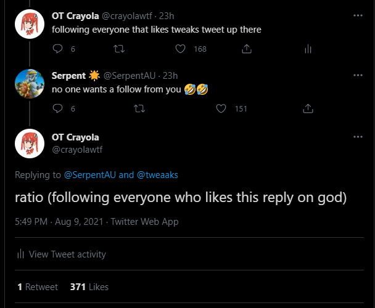Like Serpent's tweet with 151 likes
The height and width of the screenshot is (308, 375).
click(222, 108)
